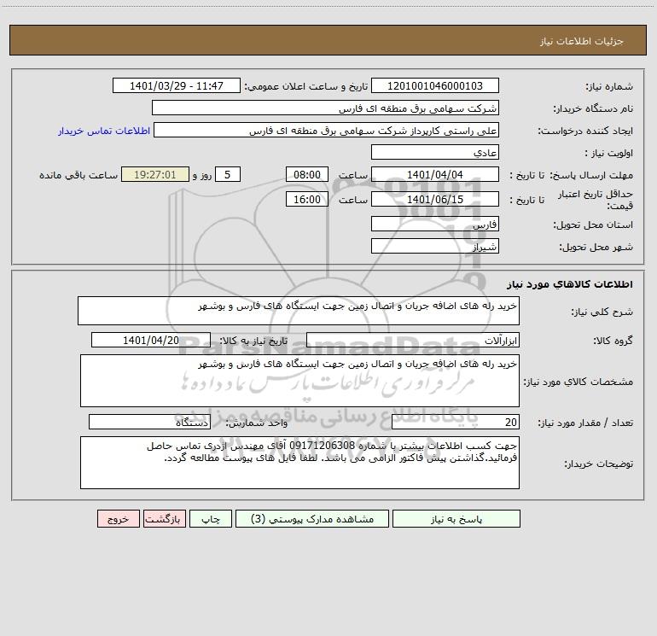The width and height of the screenshot is (657, 636).
Task: Click the deadline time field 08:00
Action: click(306, 175)
